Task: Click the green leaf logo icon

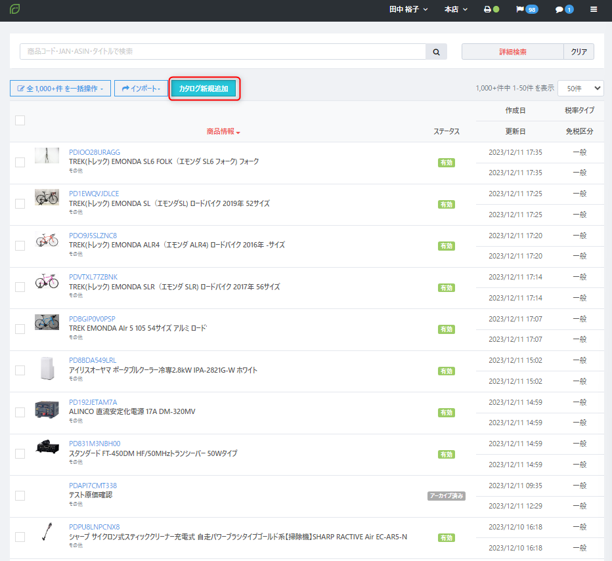Action: click(14, 10)
